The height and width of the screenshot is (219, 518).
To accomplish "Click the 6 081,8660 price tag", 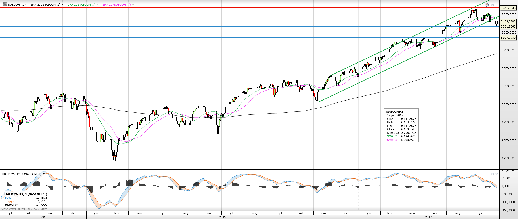I will click(x=508, y=26).
